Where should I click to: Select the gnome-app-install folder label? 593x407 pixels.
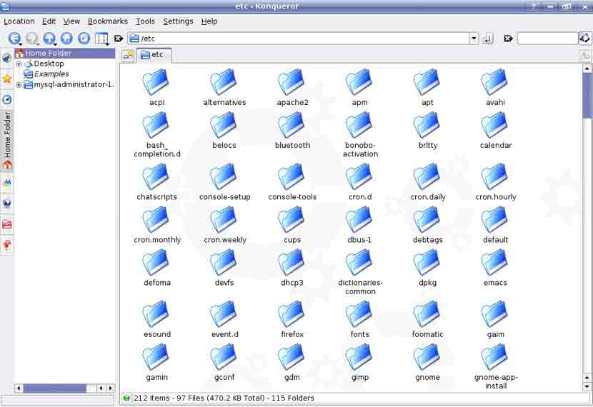point(496,381)
